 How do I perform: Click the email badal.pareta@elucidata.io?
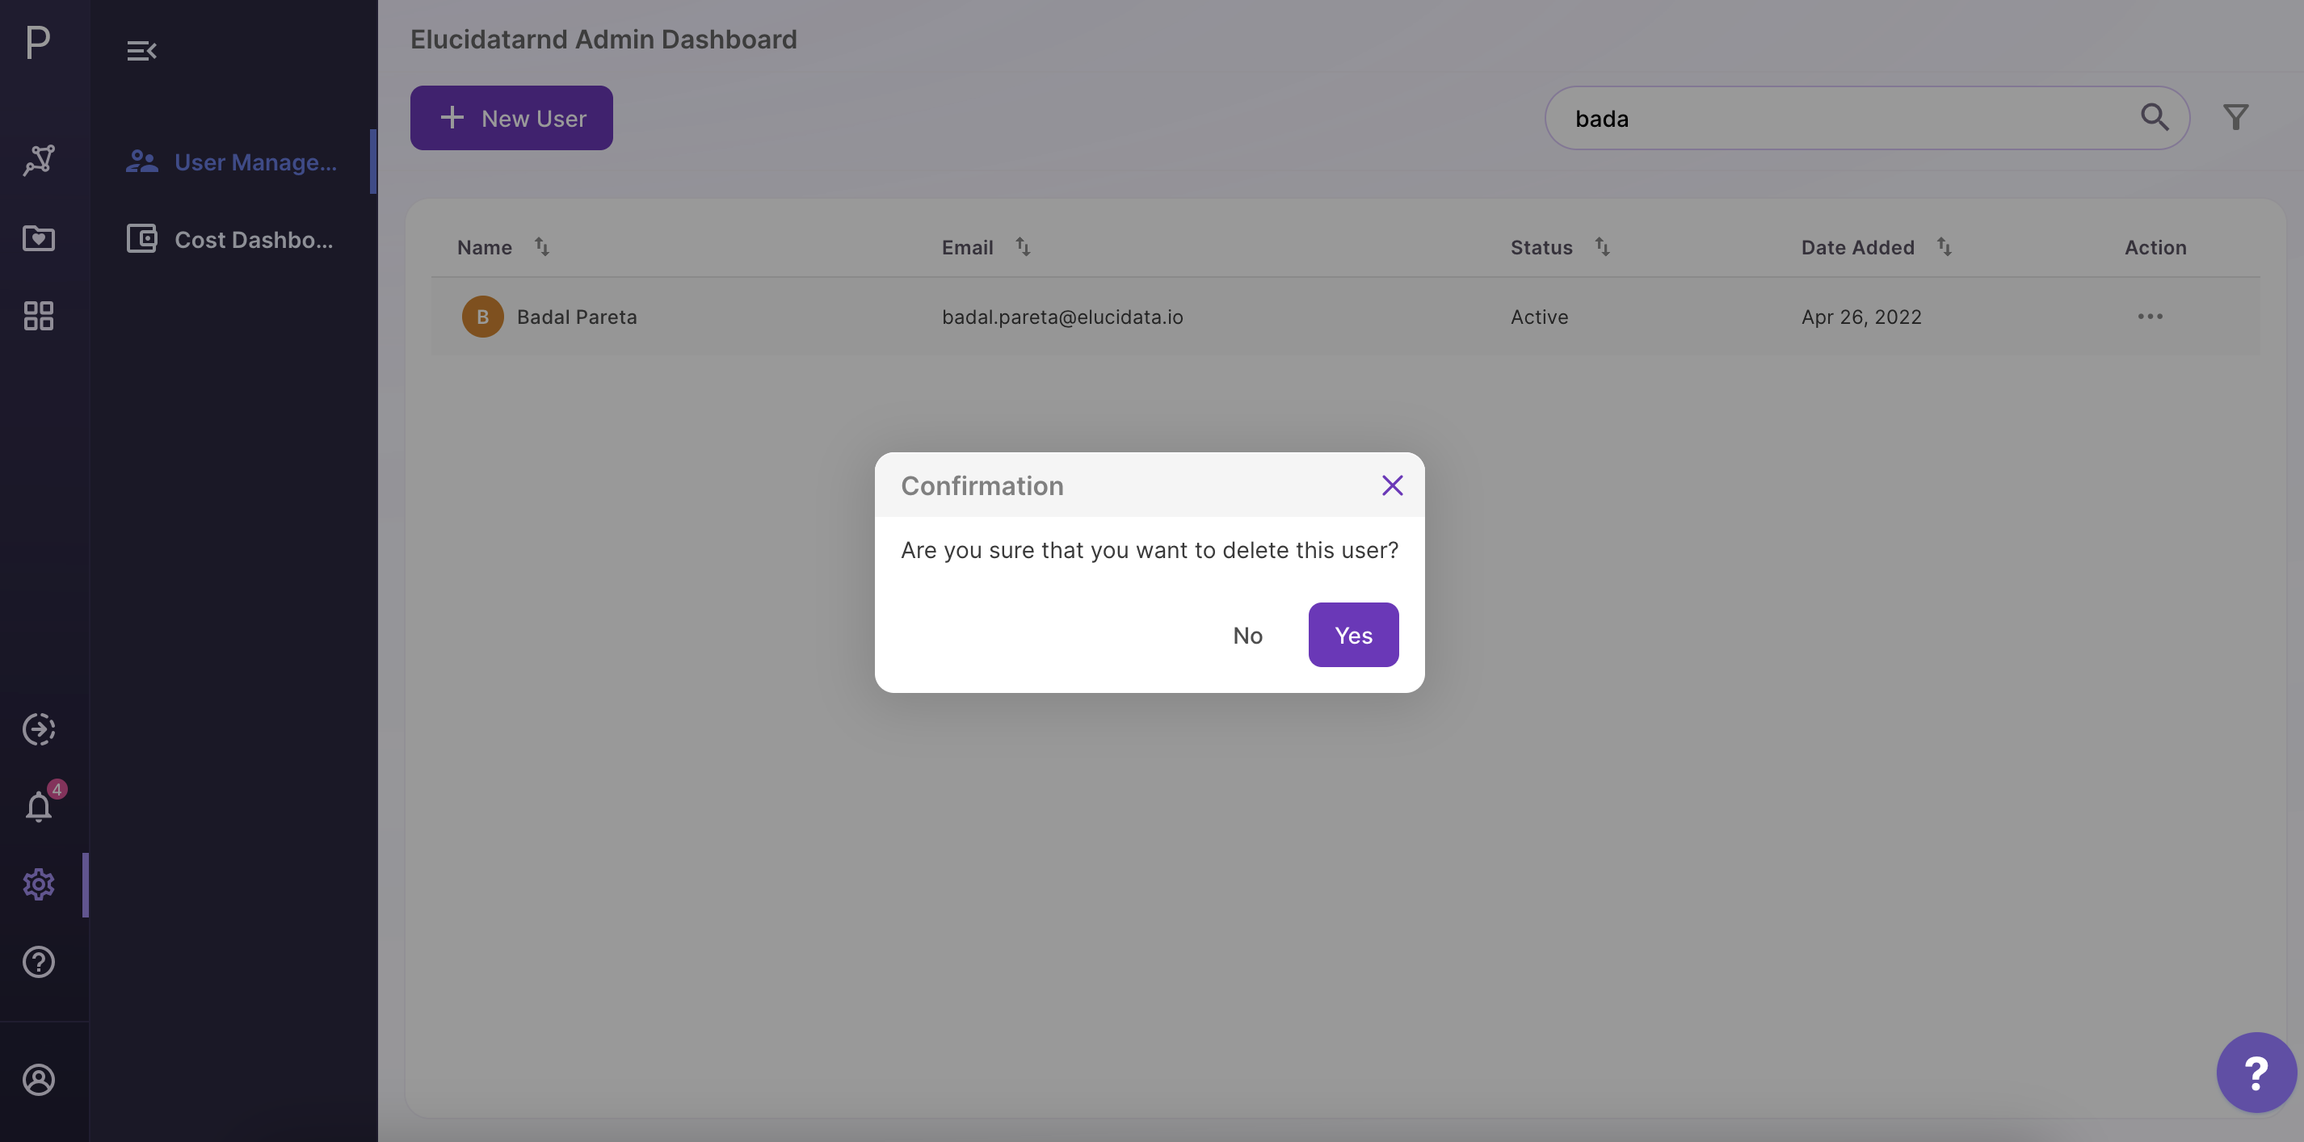click(x=1062, y=317)
